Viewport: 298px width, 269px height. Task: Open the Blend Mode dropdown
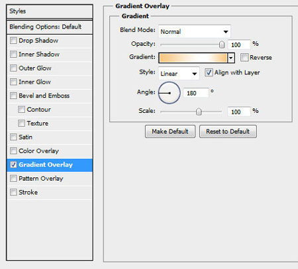[195, 31]
